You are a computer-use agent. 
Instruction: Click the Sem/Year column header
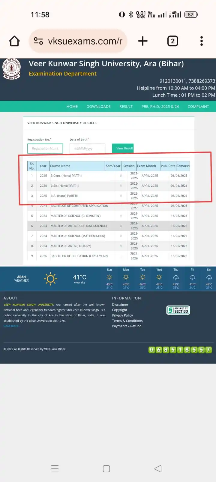coord(113,166)
